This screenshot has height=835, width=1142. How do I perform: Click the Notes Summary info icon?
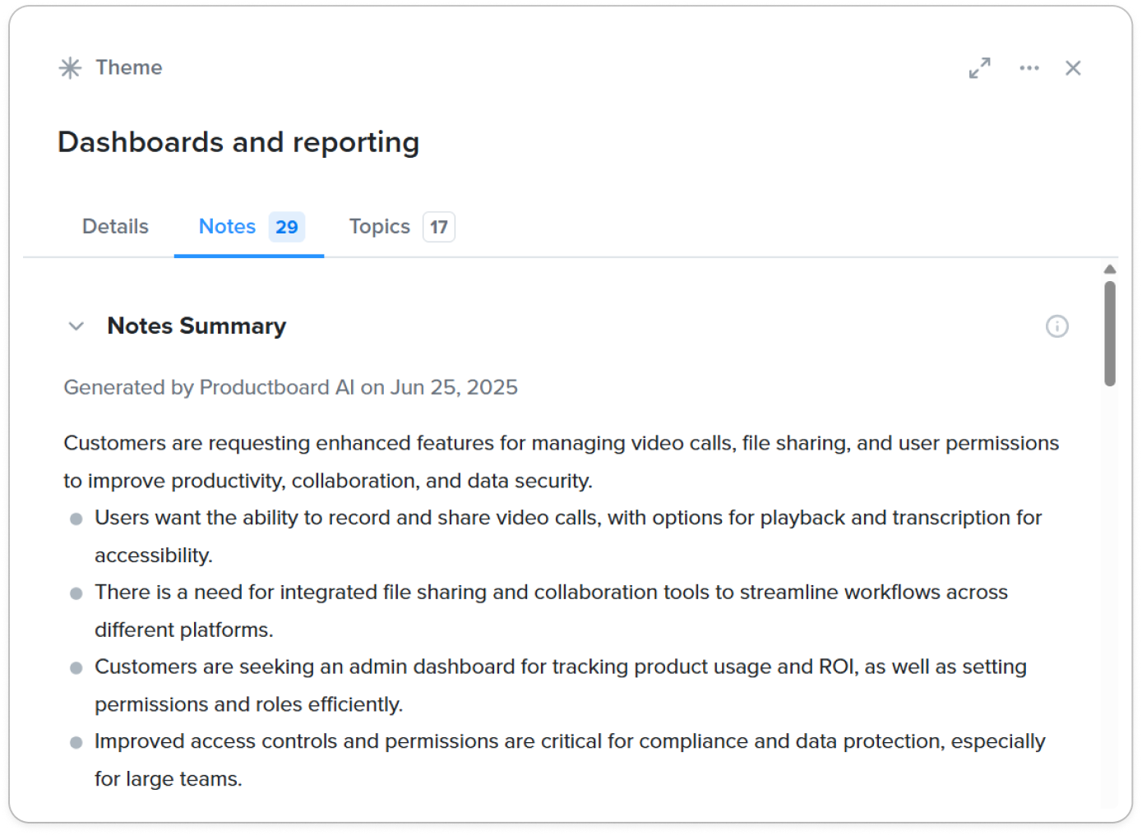1056,326
